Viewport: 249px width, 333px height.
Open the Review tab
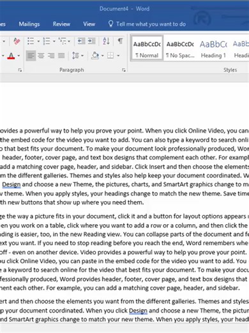point(61,24)
